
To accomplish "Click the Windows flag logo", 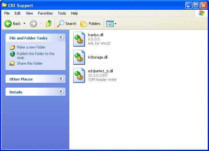I will point(202,13).
